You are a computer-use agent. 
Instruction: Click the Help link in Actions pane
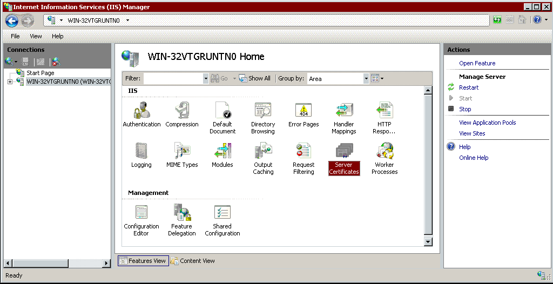464,147
